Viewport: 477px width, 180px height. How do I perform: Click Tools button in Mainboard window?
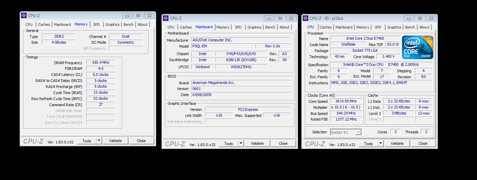coord(229,143)
